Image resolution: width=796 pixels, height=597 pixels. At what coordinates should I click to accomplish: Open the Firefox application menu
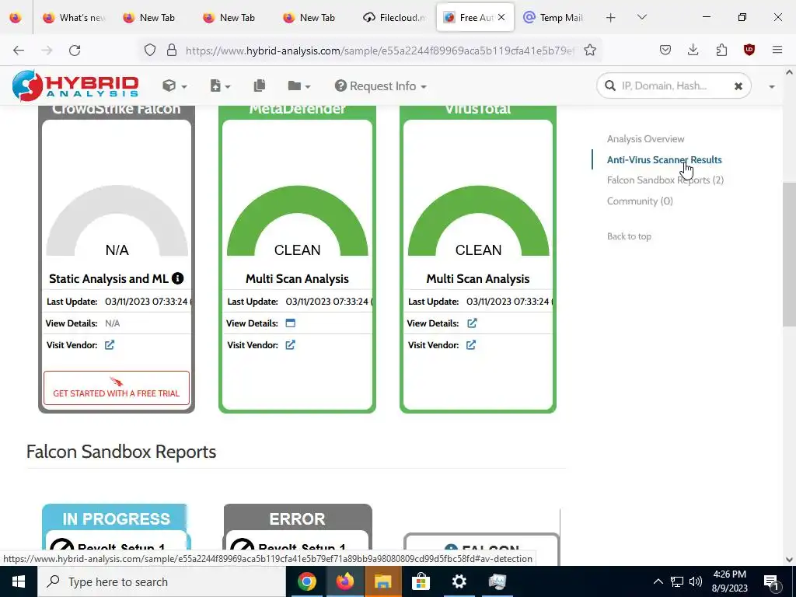click(777, 51)
